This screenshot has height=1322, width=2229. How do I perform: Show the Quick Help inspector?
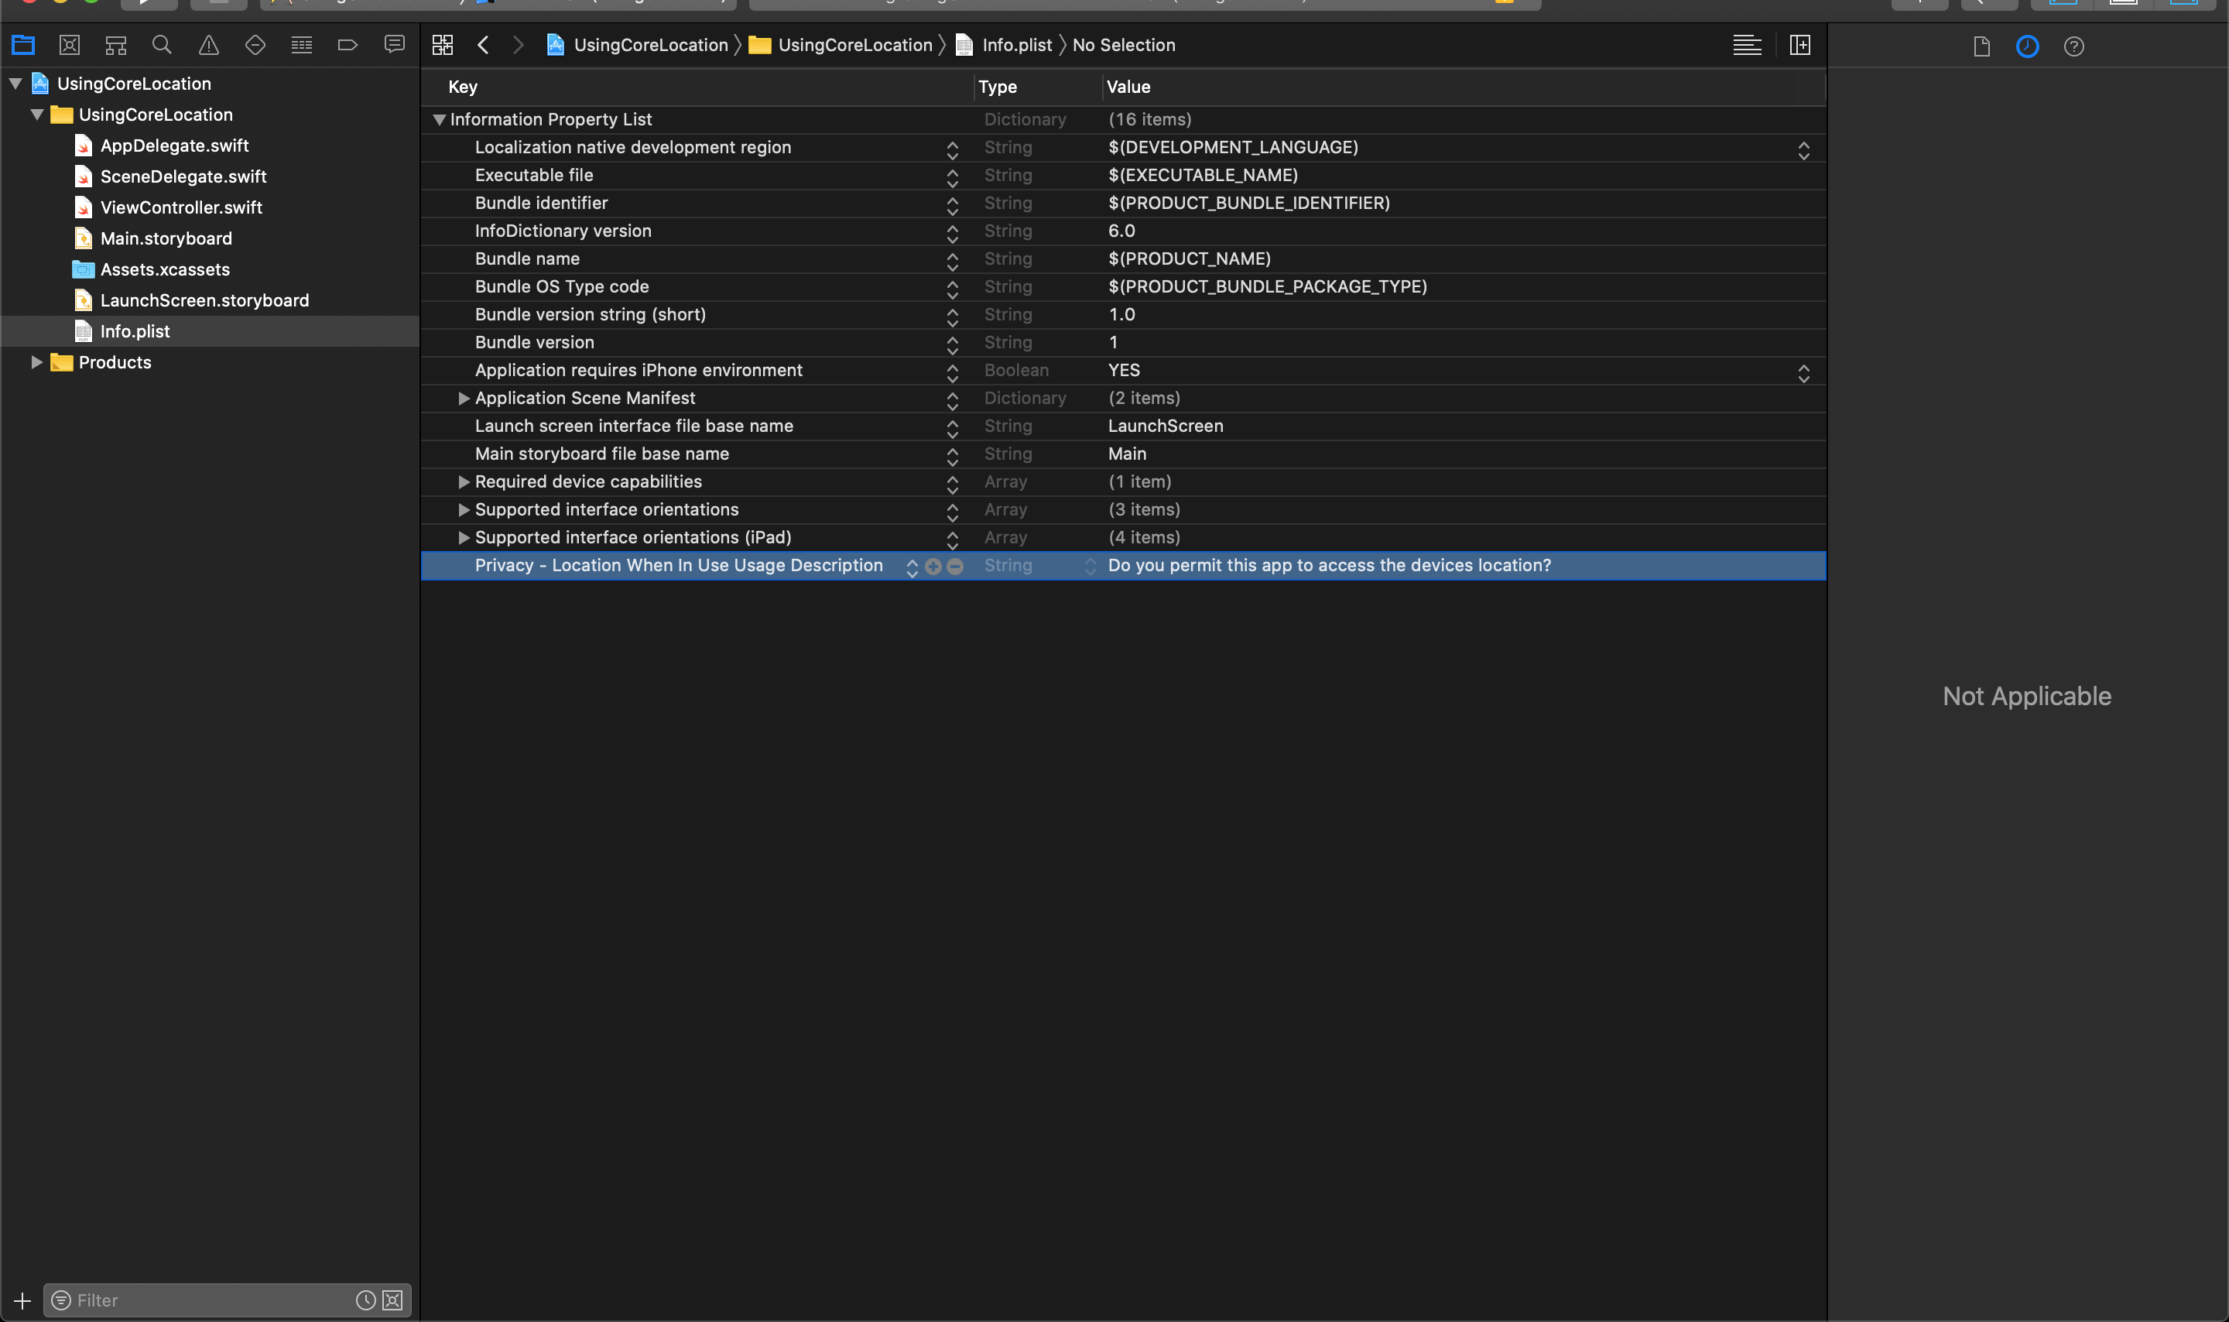coord(2074,46)
